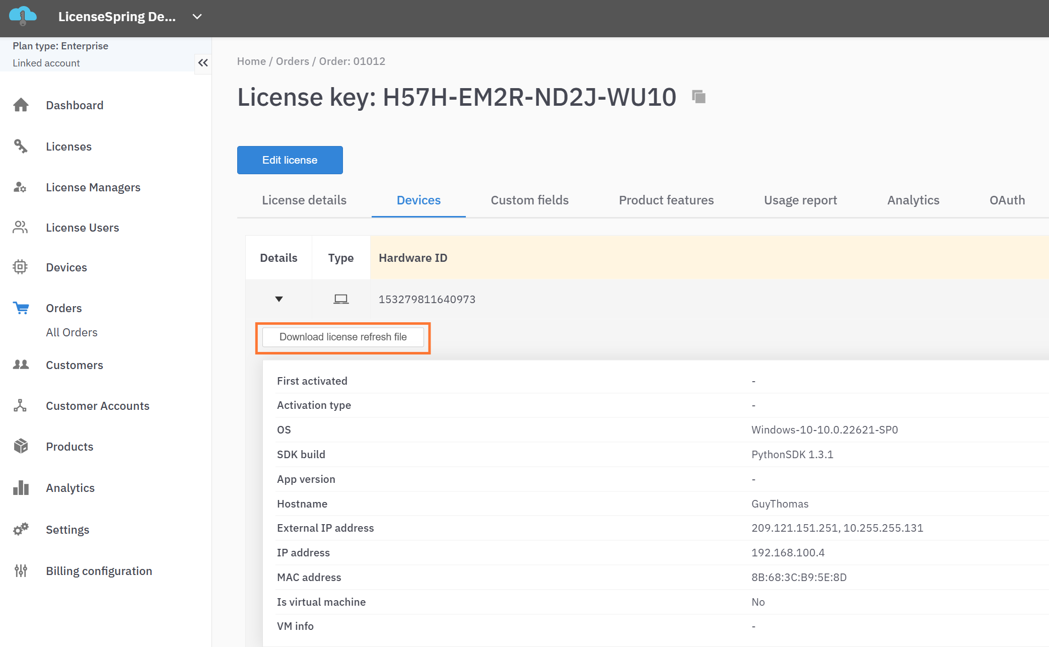Click the laptop device type icon
Screen dimensions: 1049x647
(x=341, y=299)
